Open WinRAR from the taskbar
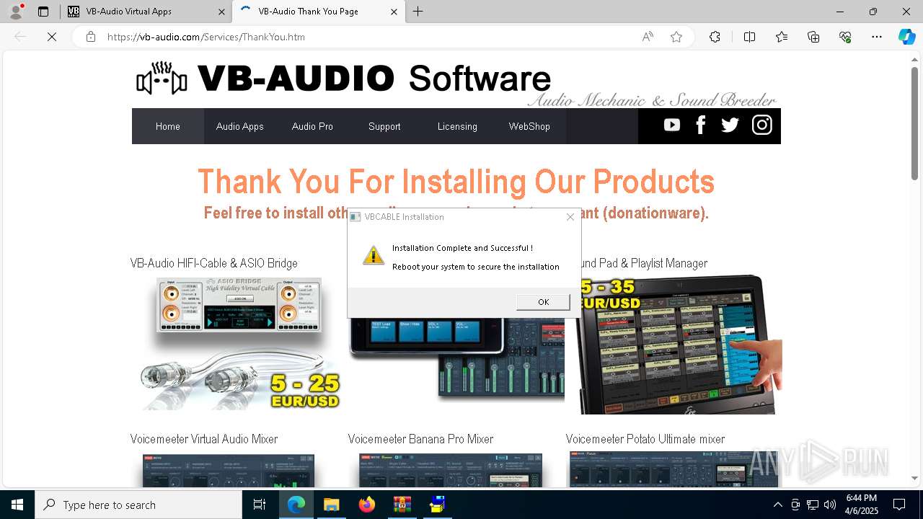 click(402, 505)
